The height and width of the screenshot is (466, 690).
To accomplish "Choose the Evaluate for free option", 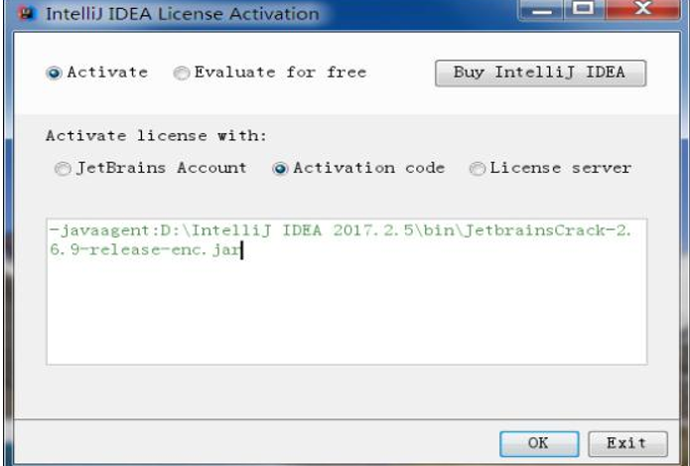I will click(x=182, y=73).
